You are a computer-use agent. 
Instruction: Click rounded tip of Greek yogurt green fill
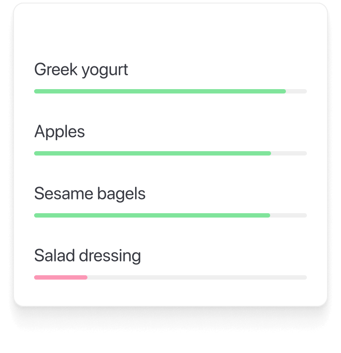pos(285,91)
